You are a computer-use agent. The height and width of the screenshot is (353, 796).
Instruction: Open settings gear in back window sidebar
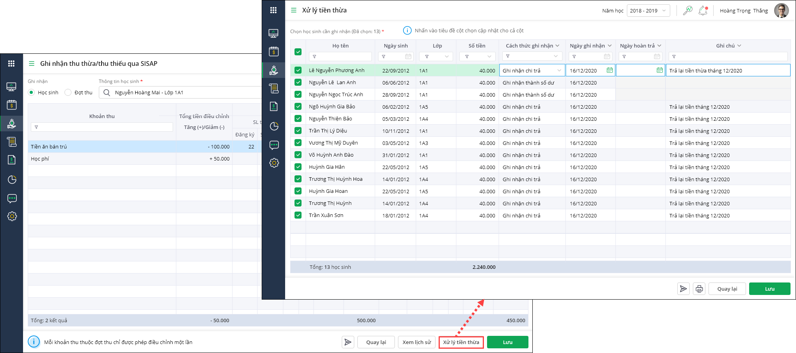[12, 216]
